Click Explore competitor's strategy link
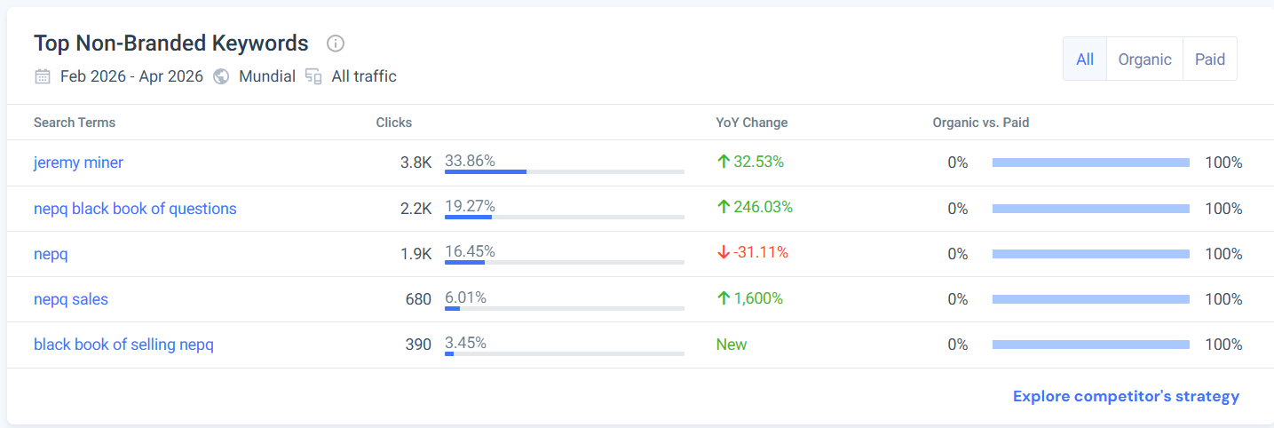 (x=1126, y=396)
